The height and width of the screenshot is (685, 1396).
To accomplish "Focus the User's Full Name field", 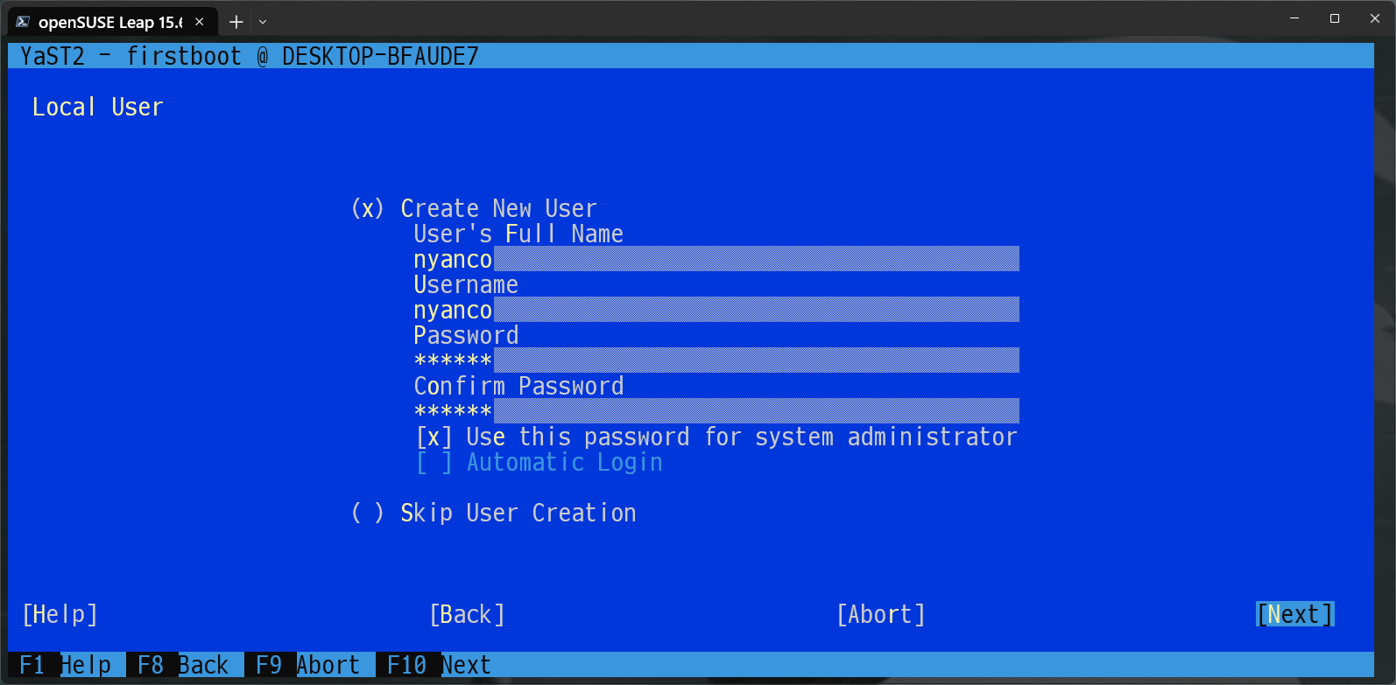I will 716,259.
